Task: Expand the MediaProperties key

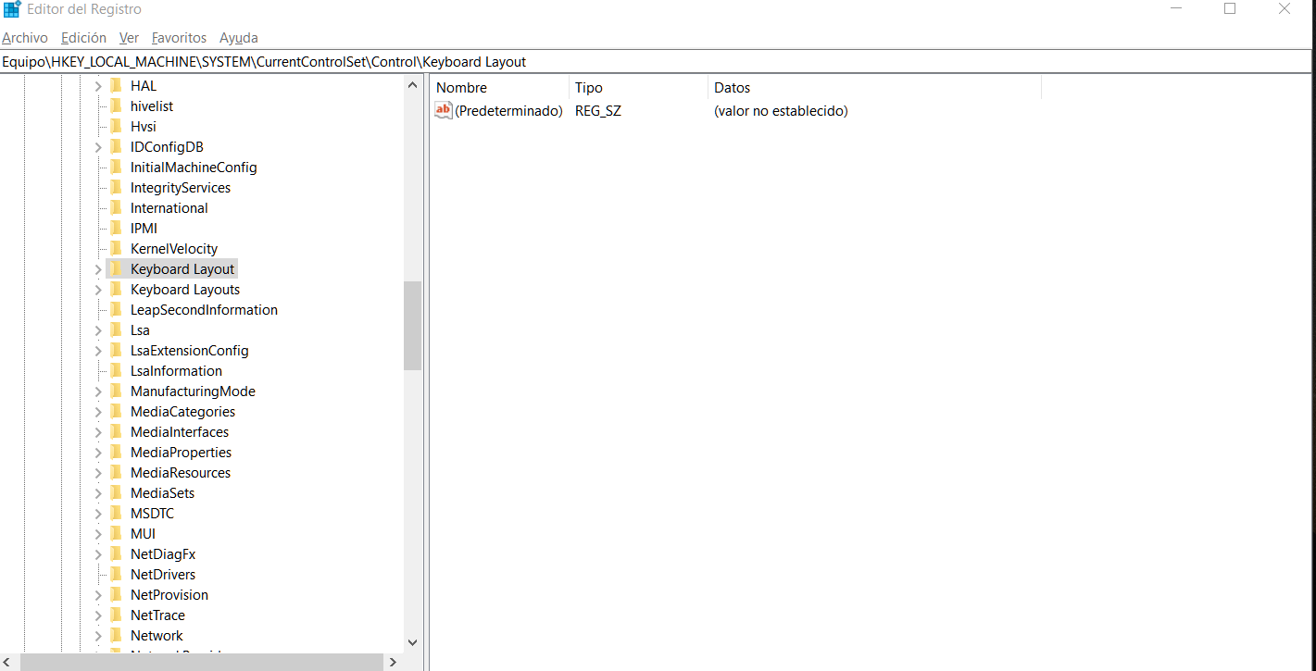Action: (98, 453)
